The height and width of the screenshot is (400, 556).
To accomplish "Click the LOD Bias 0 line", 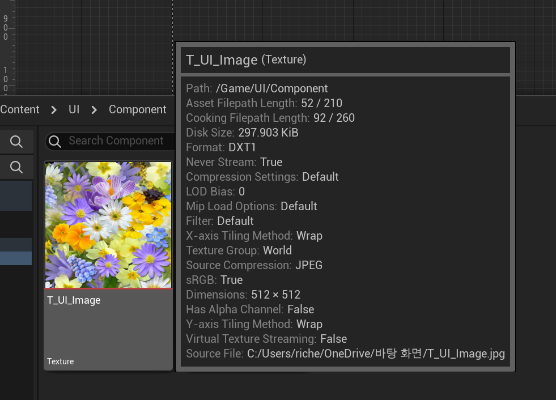I will [215, 192].
